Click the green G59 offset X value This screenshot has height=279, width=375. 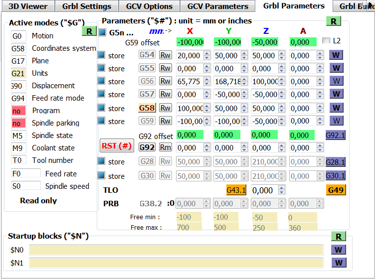[190, 42]
